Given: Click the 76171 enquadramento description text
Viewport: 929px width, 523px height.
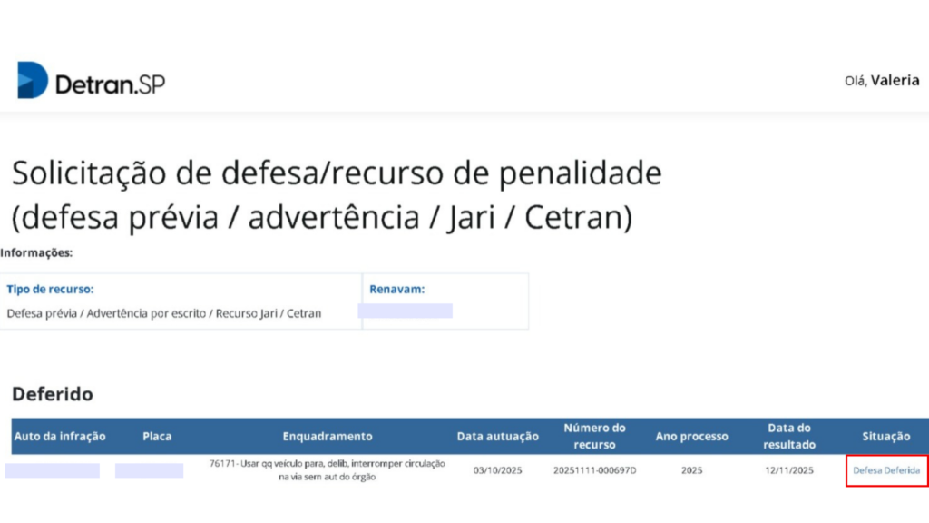Looking at the screenshot, I should (328, 469).
